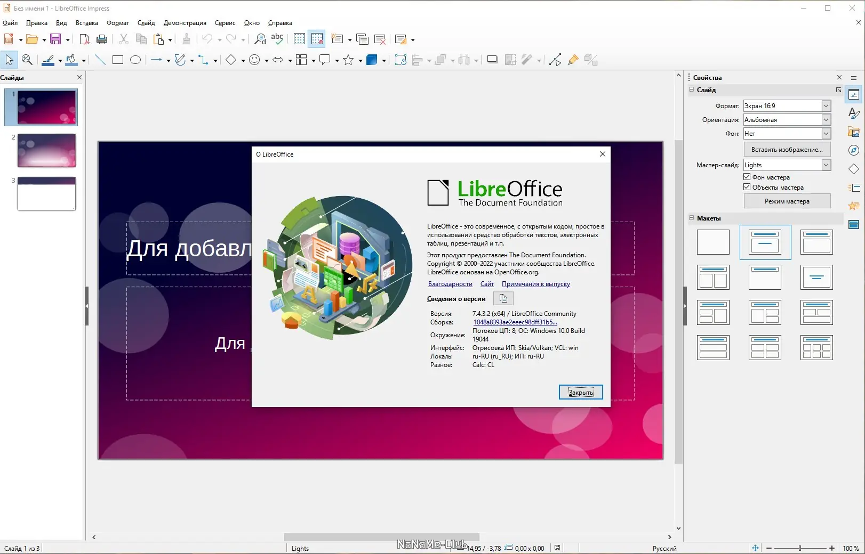Open the 'Вставка' menu
The height and width of the screenshot is (554, 865).
coord(87,23)
